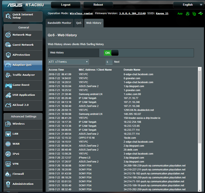Open AiProtection shield icon
This screenshot has width=205, height=193.
(x=8, y=55)
